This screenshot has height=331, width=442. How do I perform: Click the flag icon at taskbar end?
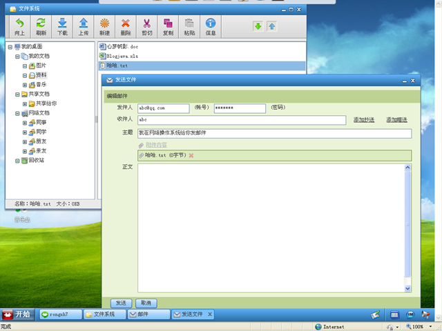point(425,314)
